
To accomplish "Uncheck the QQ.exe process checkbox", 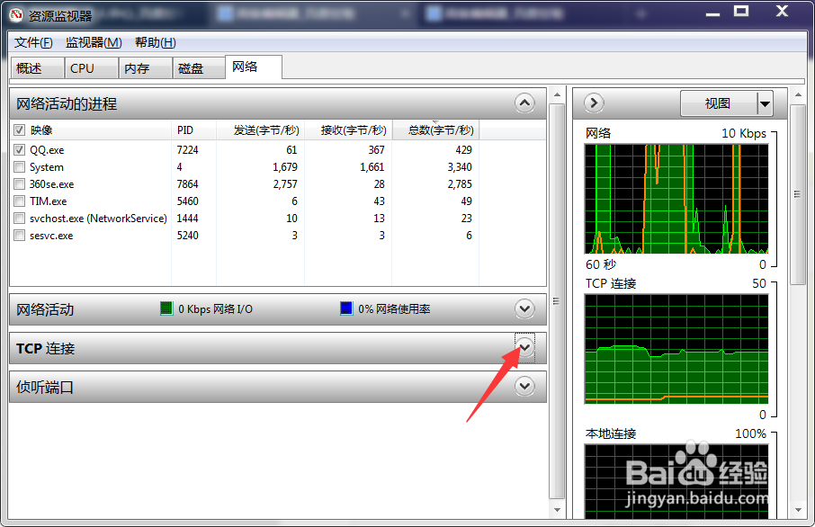I will click(19, 149).
